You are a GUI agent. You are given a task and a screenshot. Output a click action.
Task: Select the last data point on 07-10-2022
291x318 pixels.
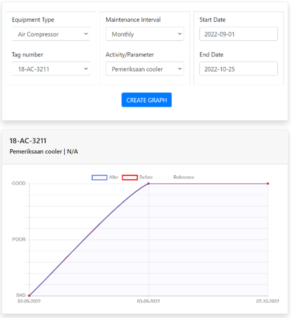point(268,183)
